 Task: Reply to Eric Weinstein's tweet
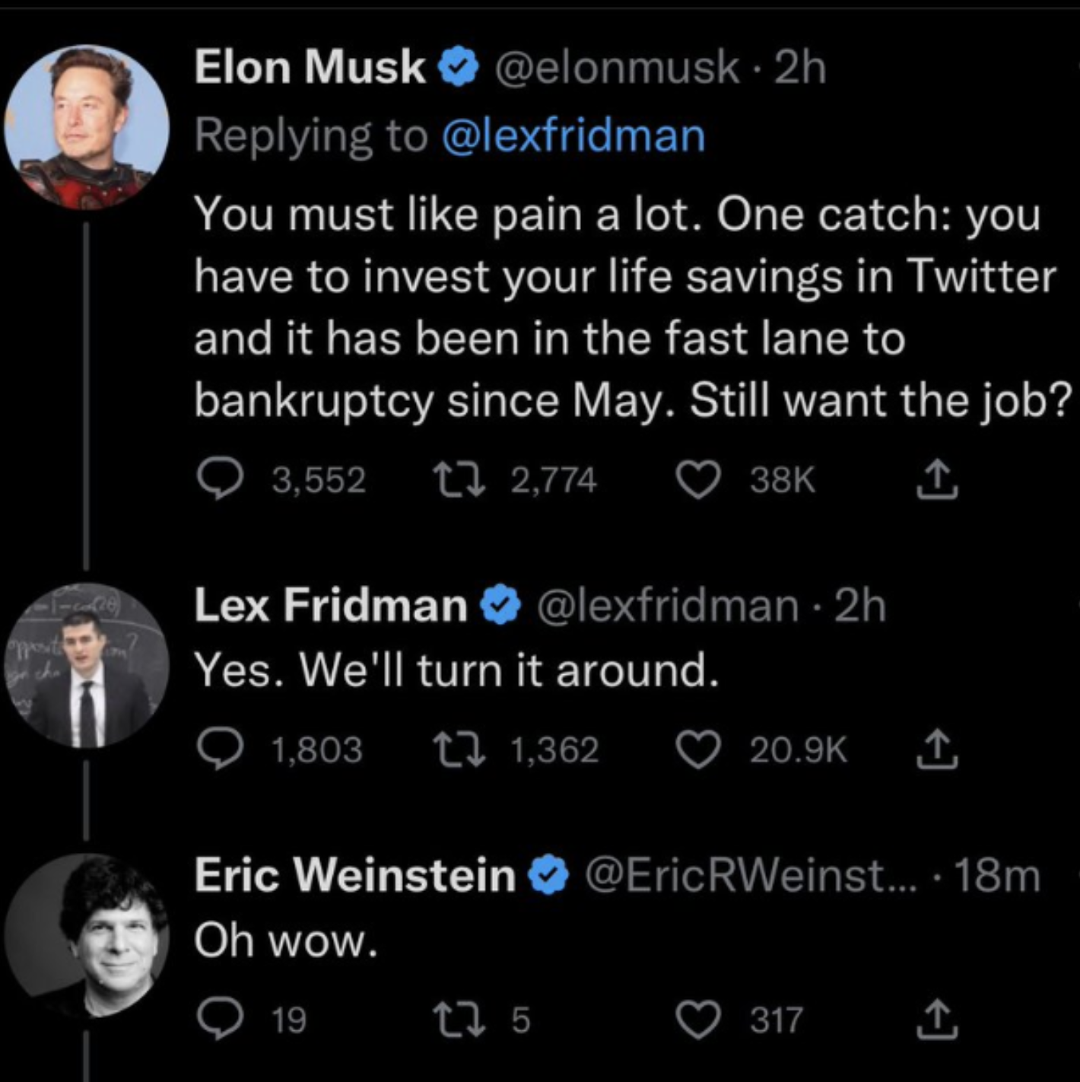220,1020
